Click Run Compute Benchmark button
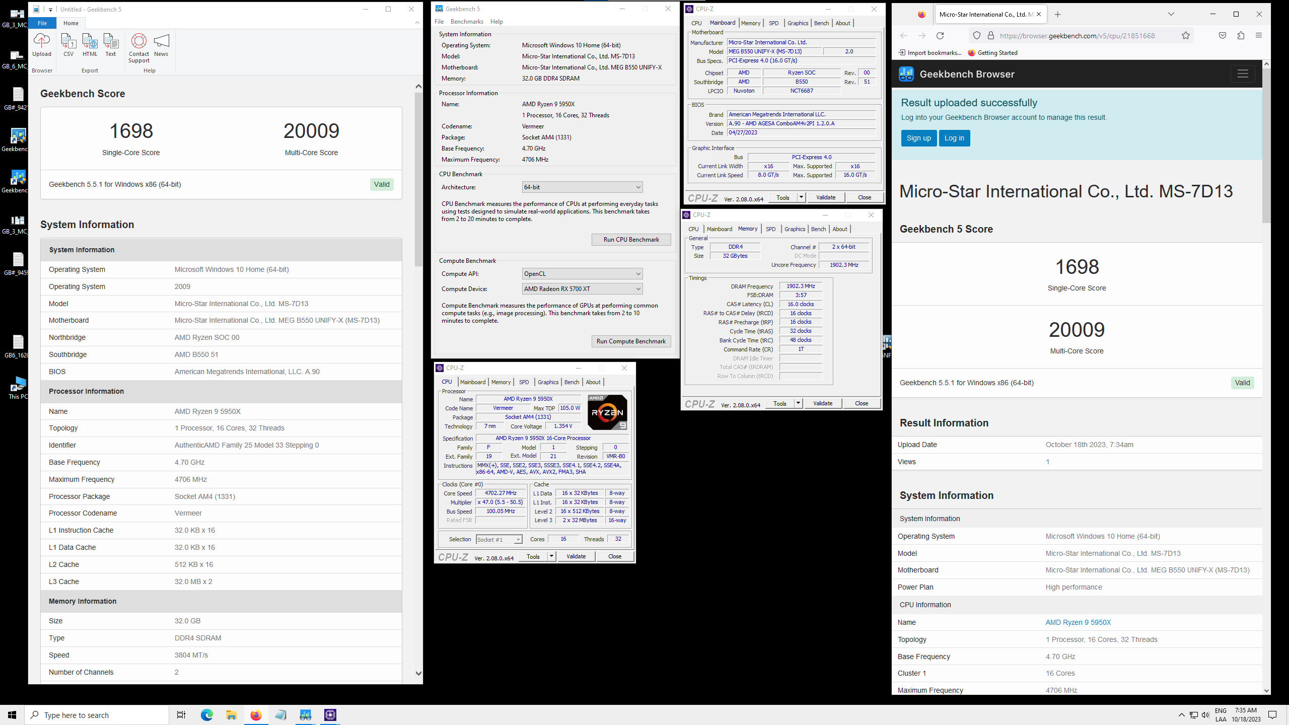1289x725 pixels. (x=631, y=341)
